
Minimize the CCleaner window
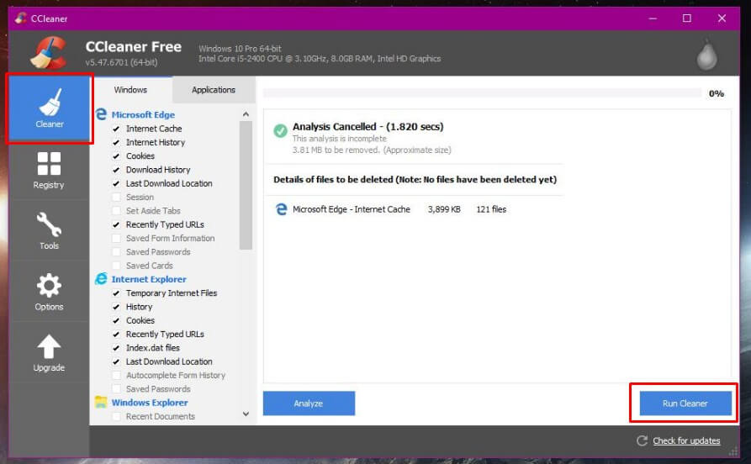pyautogui.click(x=653, y=18)
